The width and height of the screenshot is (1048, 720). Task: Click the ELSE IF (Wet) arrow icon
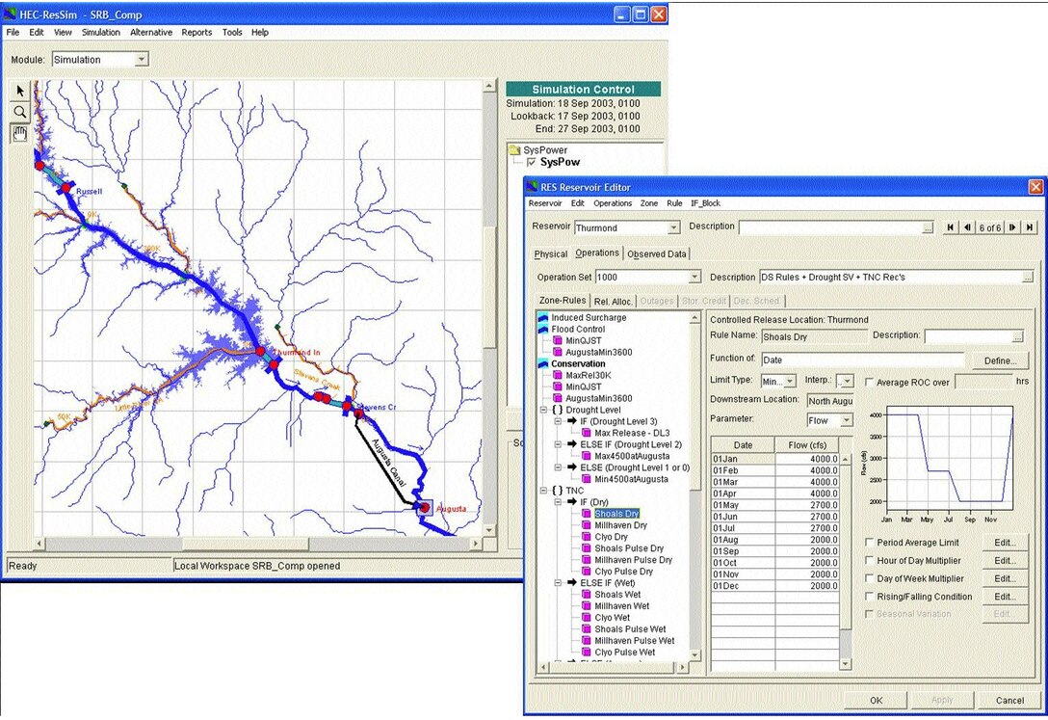coord(572,583)
